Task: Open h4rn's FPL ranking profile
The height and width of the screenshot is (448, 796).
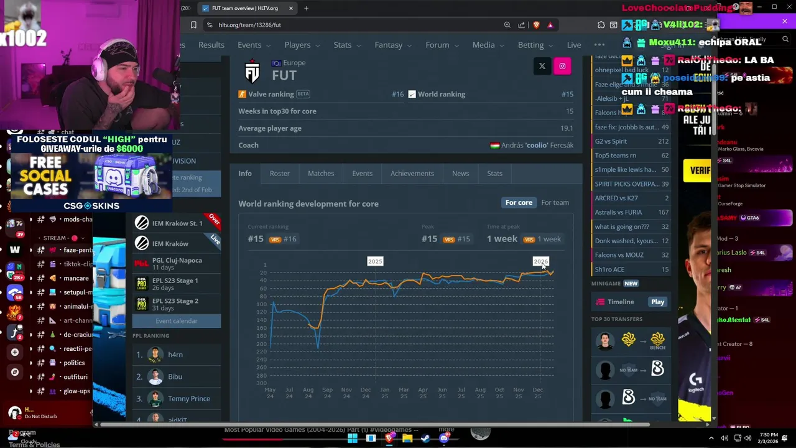Action: point(175,355)
